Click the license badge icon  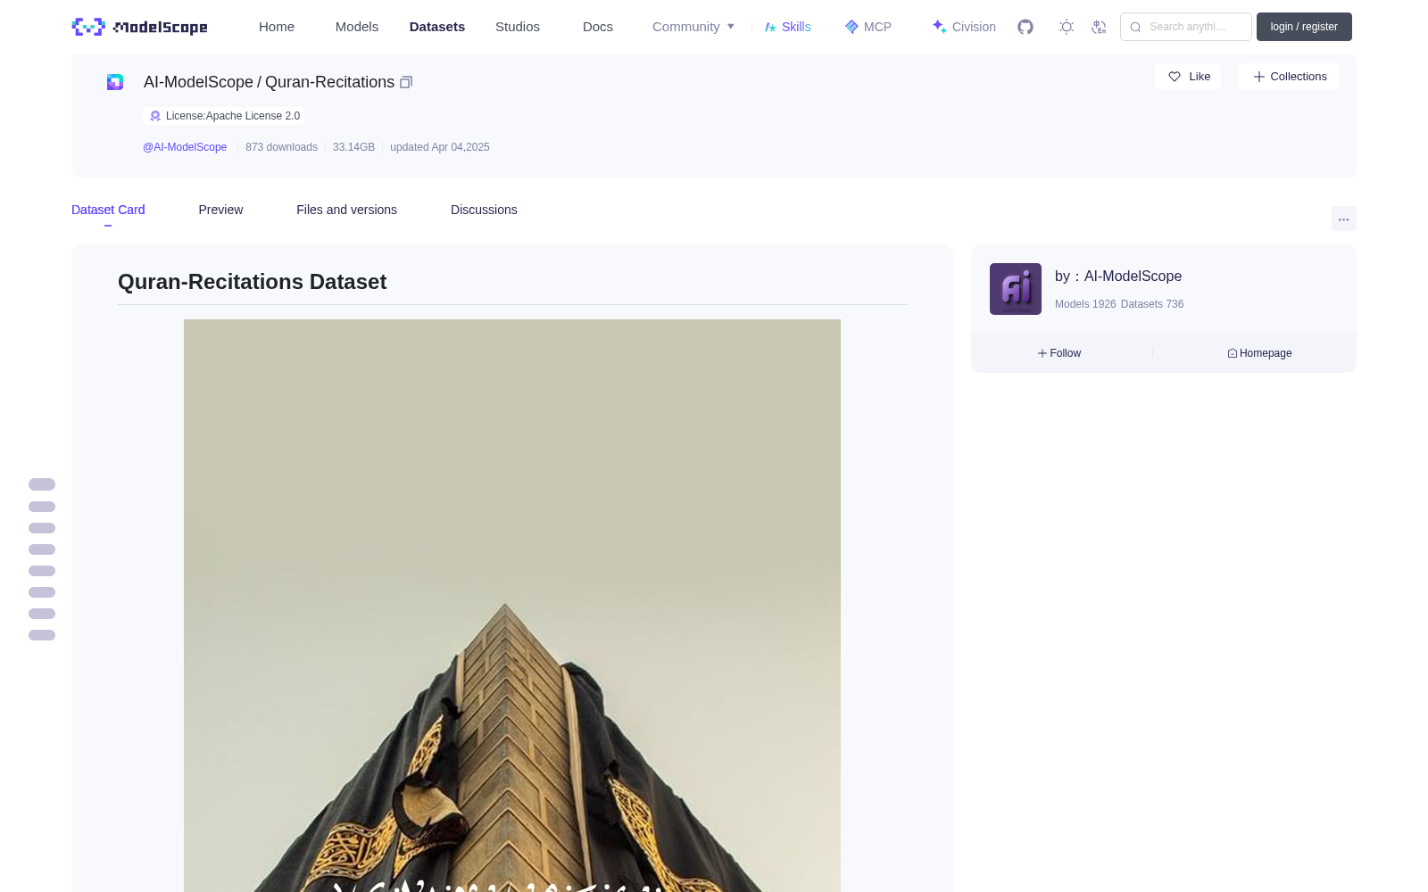pos(155,116)
